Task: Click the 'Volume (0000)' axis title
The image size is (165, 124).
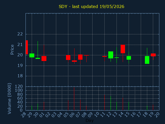Action: pyautogui.click(x=10, y=99)
